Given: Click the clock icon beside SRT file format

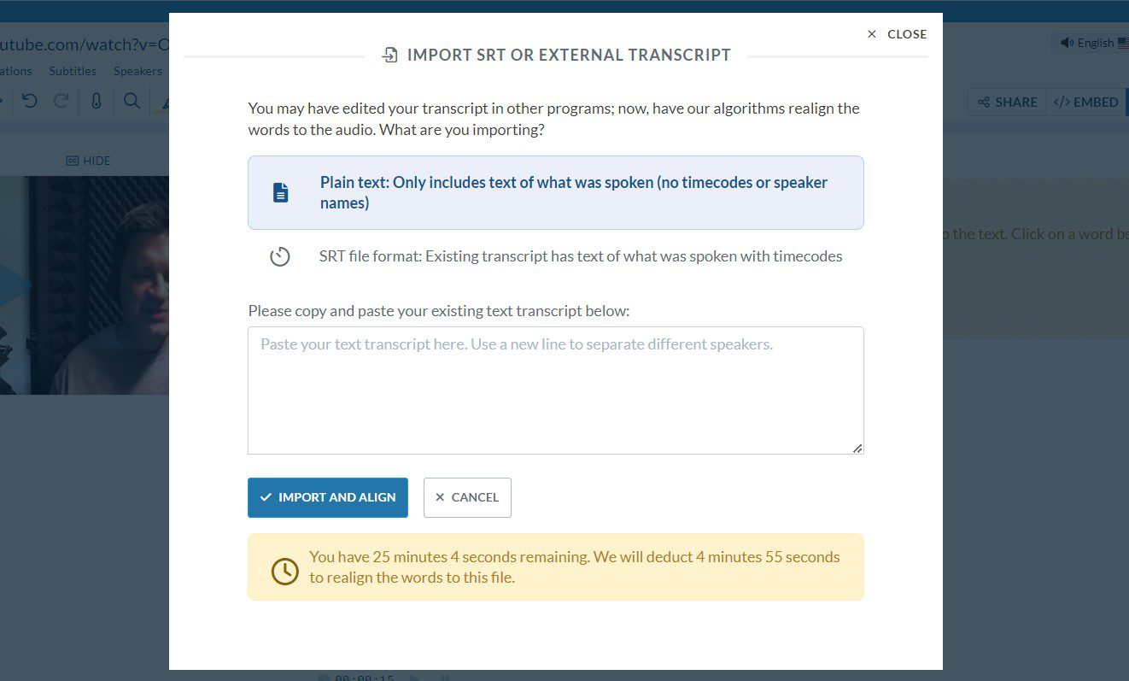Looking at the screenshot, I should pyautogui.click(x=280, y=255).
